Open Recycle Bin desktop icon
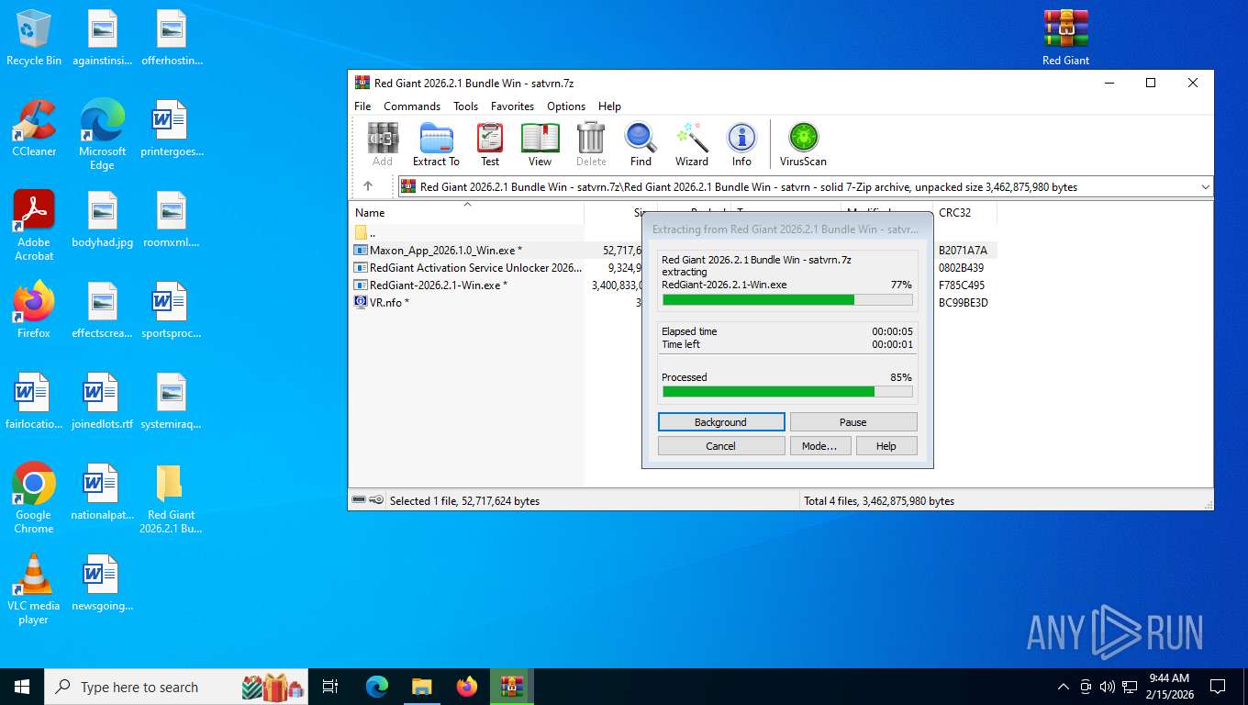The width and height of the screenshot is (1248, 705). pyautogui.click(x=34, y=39)
